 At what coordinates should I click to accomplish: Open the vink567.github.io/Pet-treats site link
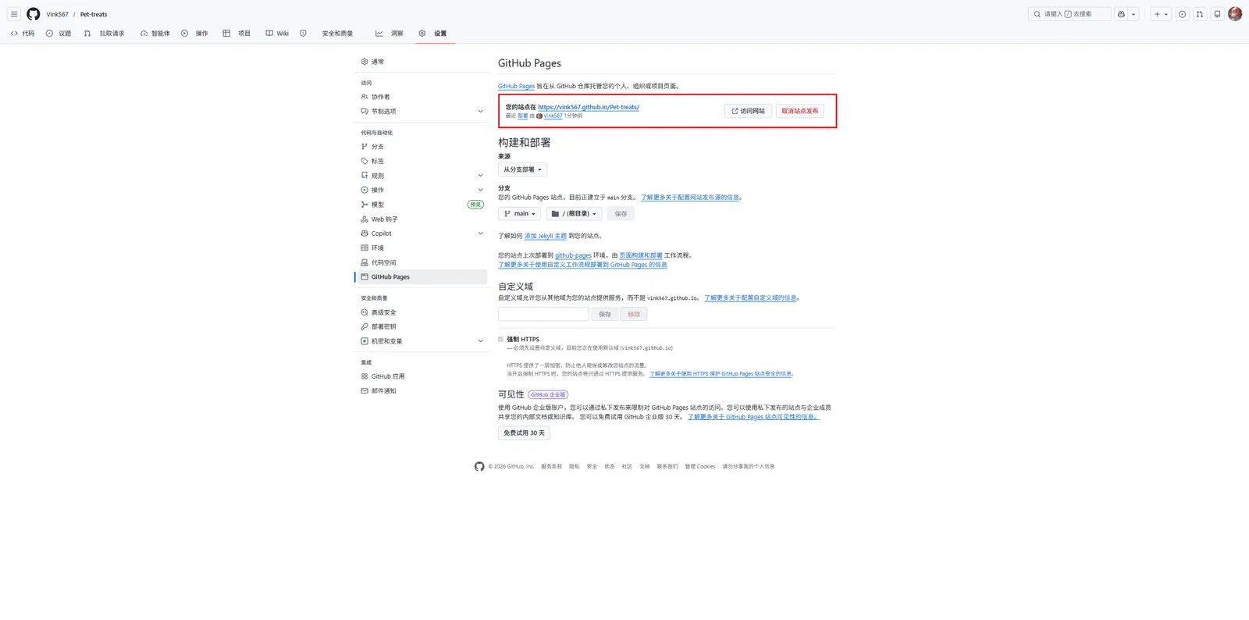[589, 107]
